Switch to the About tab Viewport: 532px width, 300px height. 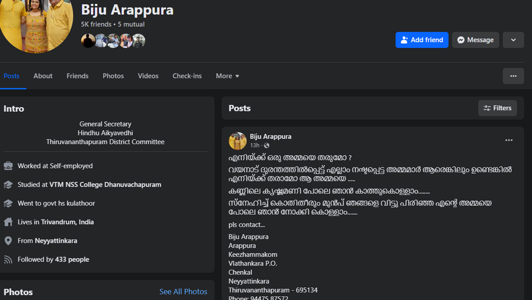[x=43, y=76]
